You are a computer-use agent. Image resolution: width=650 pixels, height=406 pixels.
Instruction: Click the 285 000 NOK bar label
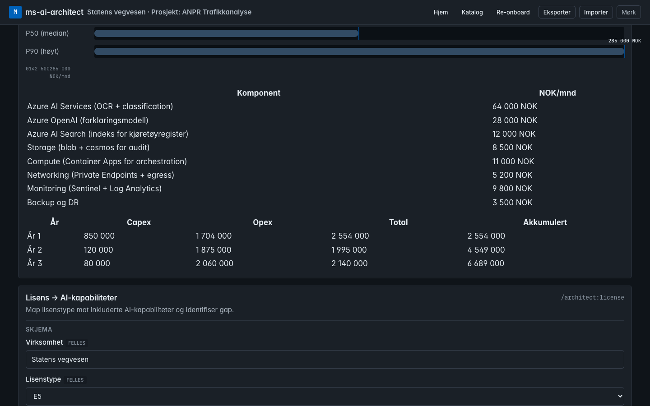[x=625, y=41]
